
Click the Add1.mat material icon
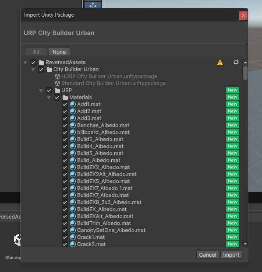pos(73,105)
